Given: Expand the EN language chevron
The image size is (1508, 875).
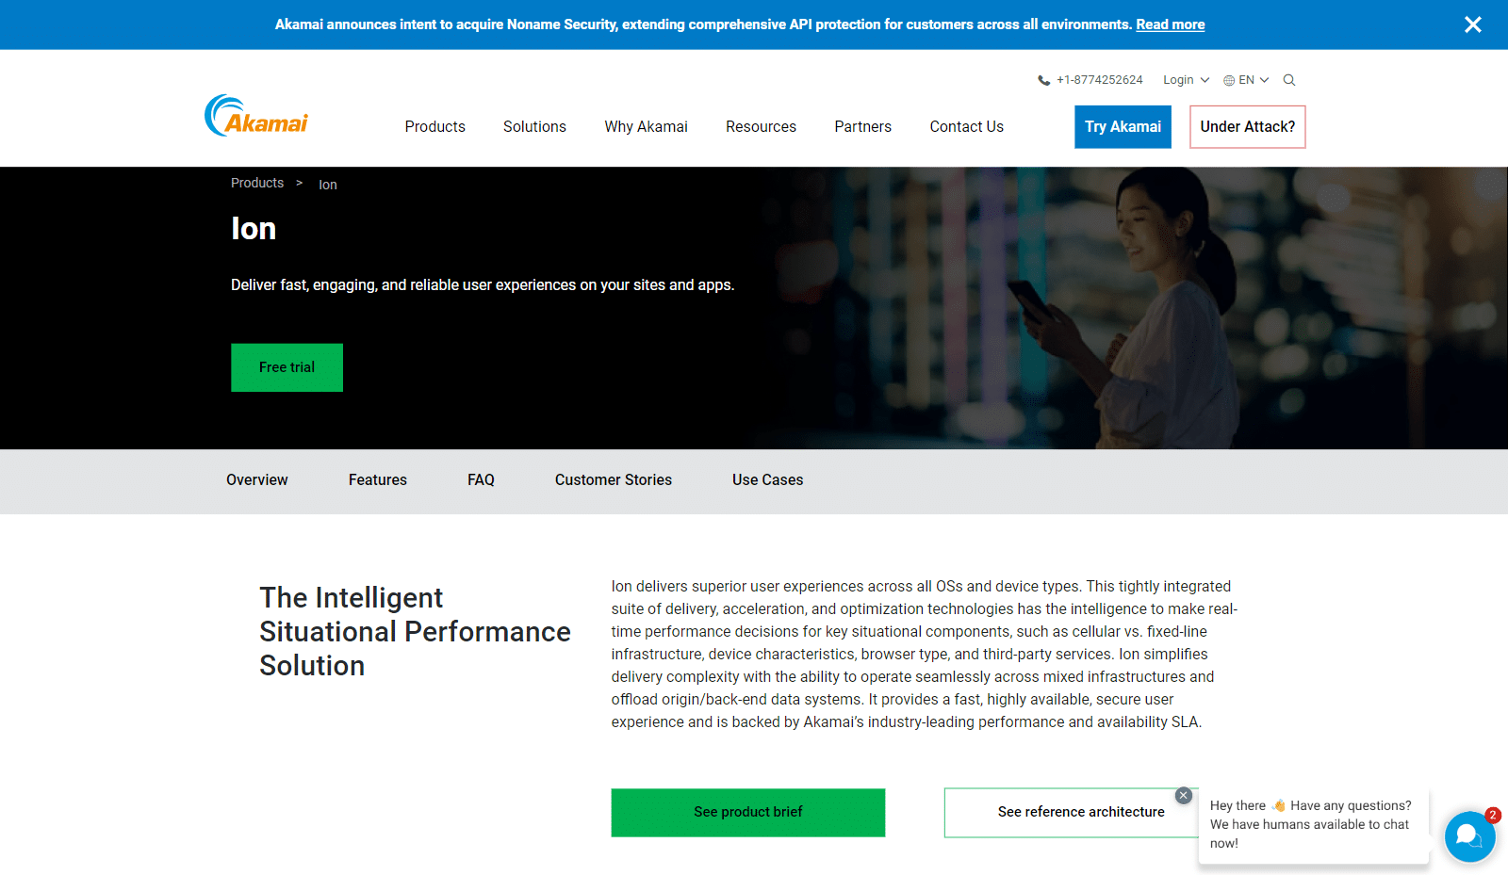Looking at the screenshot, I should tap(1264, 80).
